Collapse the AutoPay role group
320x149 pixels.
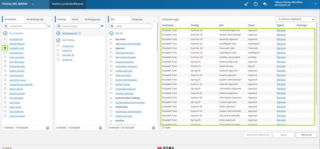(111, 121)
